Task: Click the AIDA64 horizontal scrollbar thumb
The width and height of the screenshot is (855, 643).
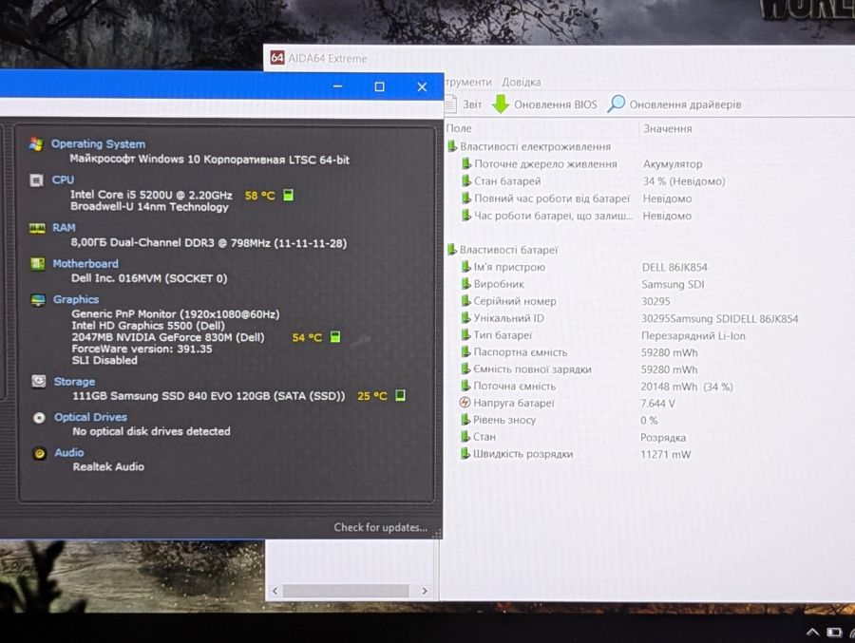Action: pos(346,591)
